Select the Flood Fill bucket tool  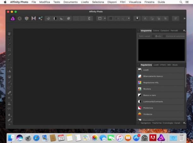click(9, 71)
